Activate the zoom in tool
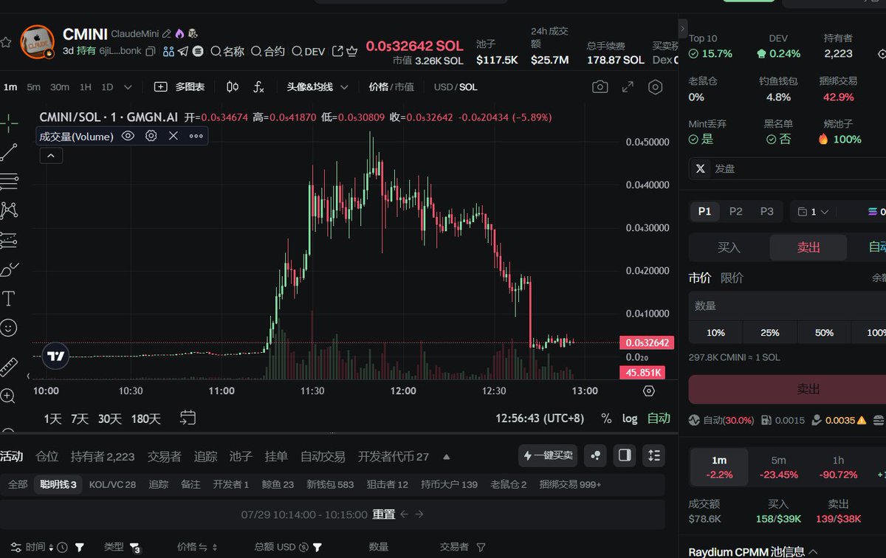886x558 pixels. point(8,396)
